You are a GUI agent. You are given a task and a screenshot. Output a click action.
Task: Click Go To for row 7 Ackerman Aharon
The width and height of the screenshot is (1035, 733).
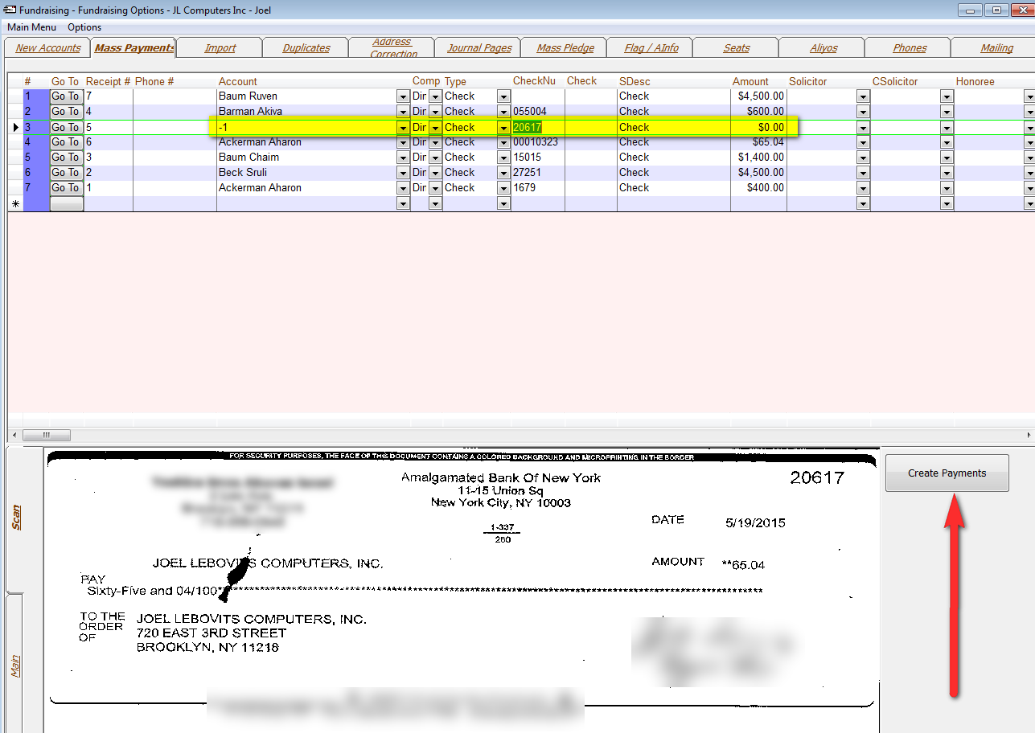point(66,188)
